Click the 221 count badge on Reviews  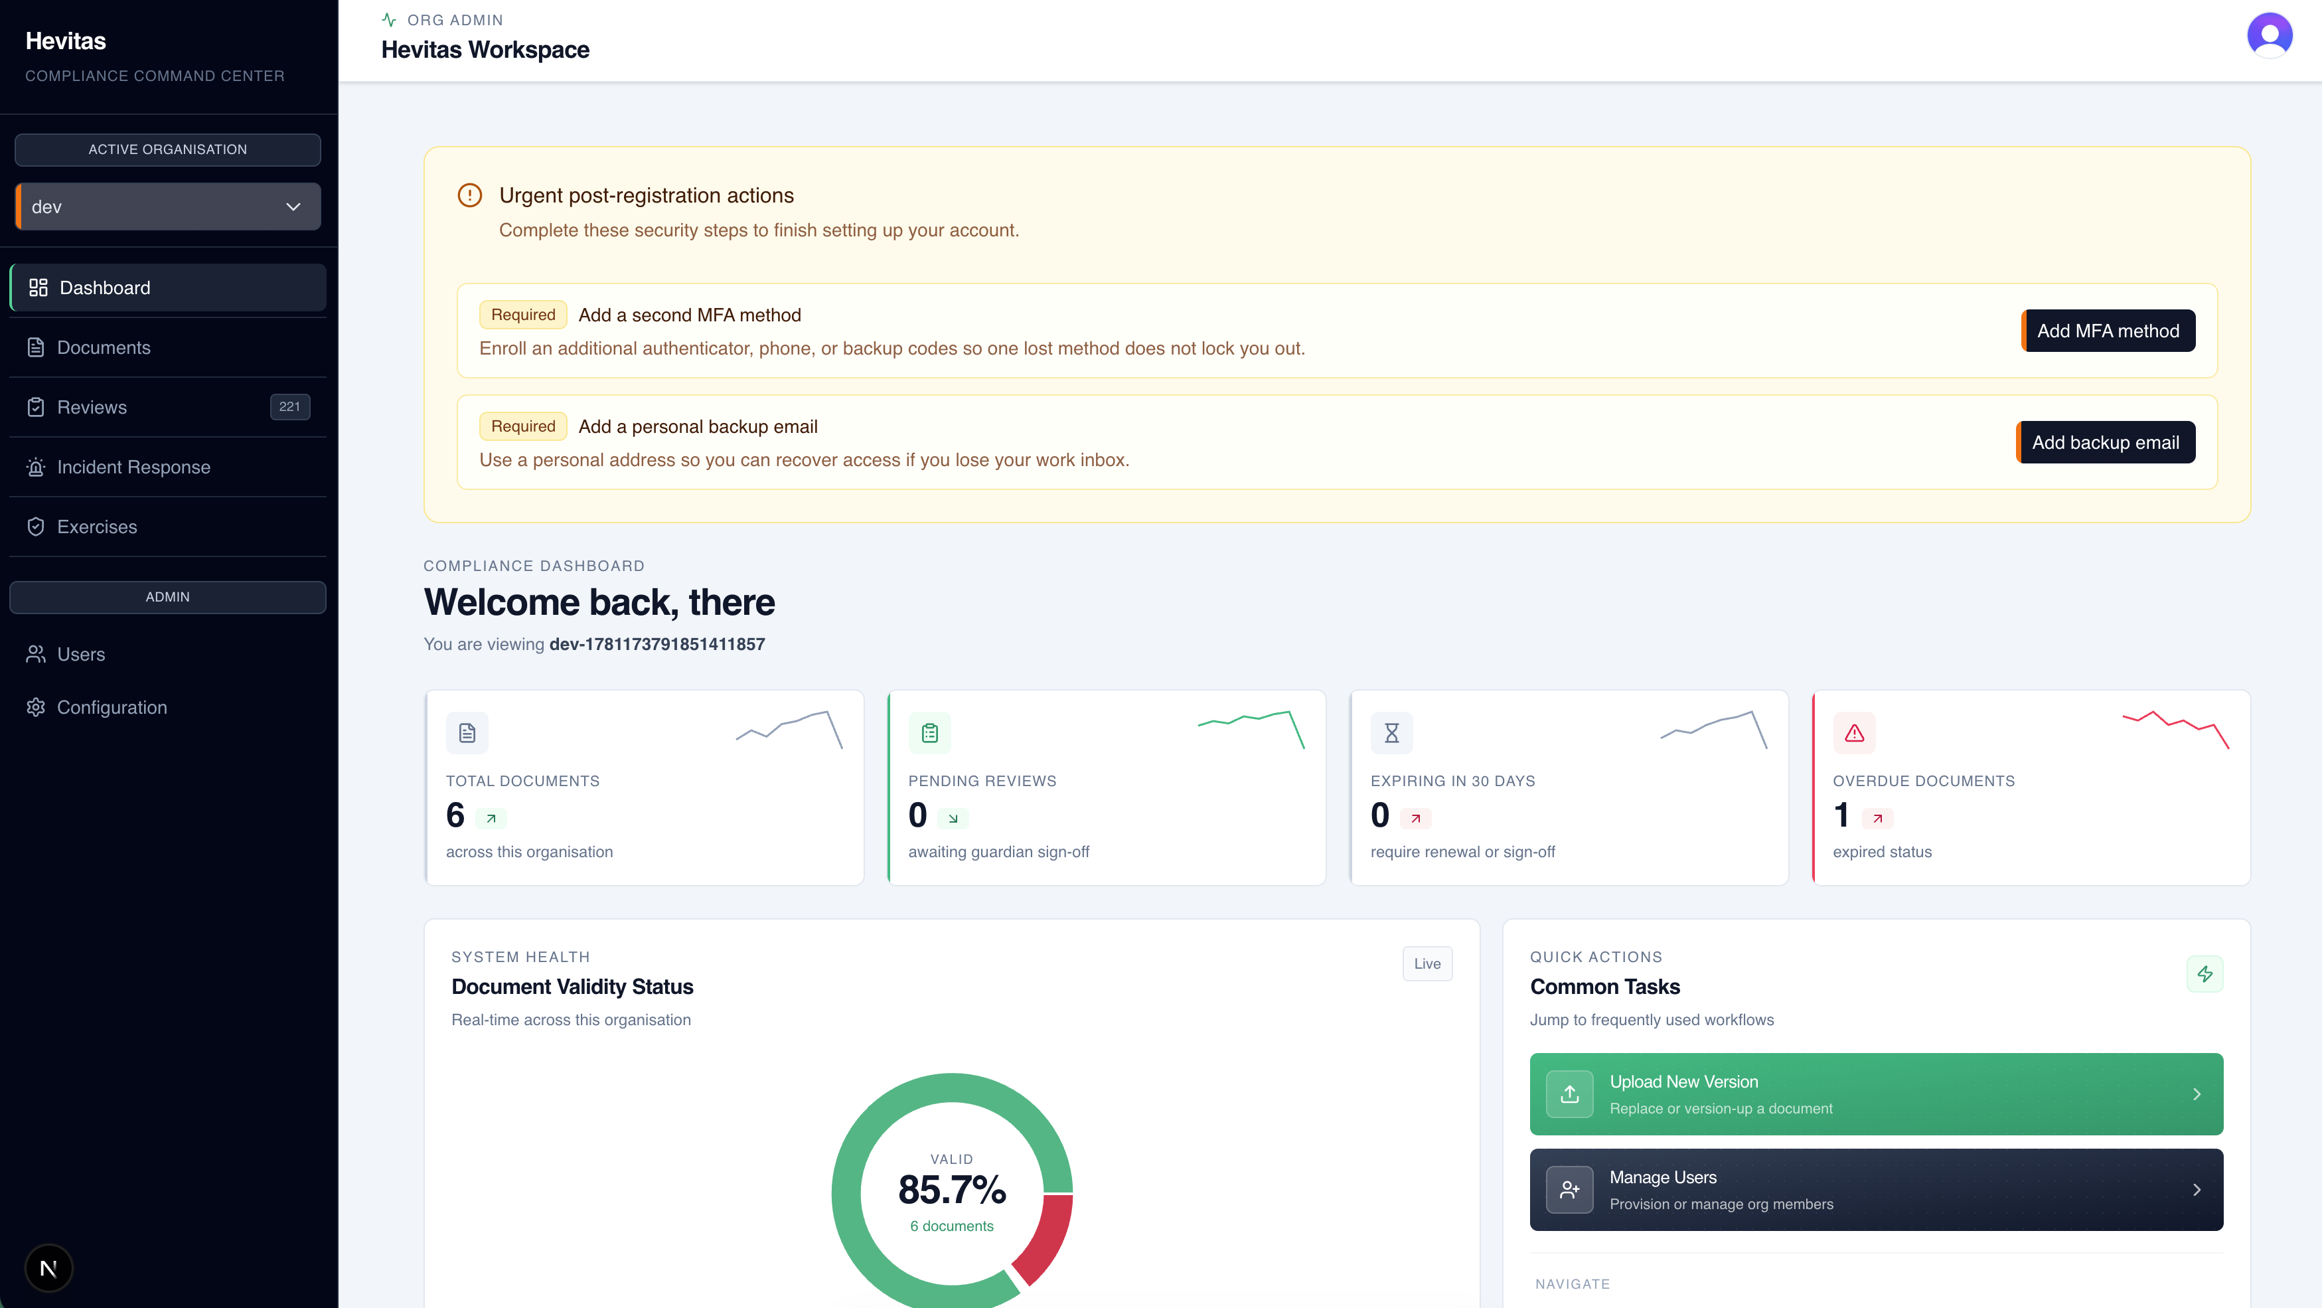[x=289, y=406]
